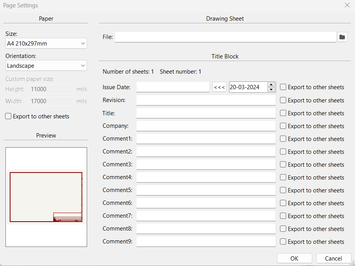Browse for drawing sheet file with folder icon
This screenshot has height=266, width=355.
tap(342, 37)
